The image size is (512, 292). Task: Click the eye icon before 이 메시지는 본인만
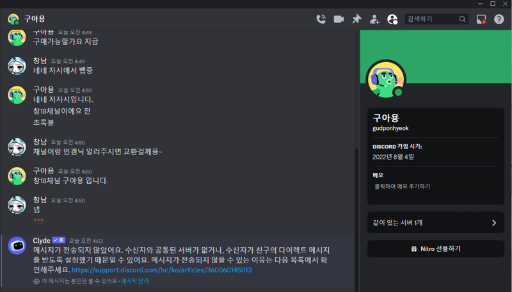pos(36,281)
